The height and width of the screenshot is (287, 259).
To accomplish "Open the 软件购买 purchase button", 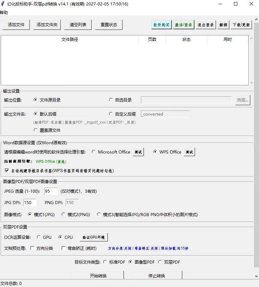I will (x=161, y=25).
